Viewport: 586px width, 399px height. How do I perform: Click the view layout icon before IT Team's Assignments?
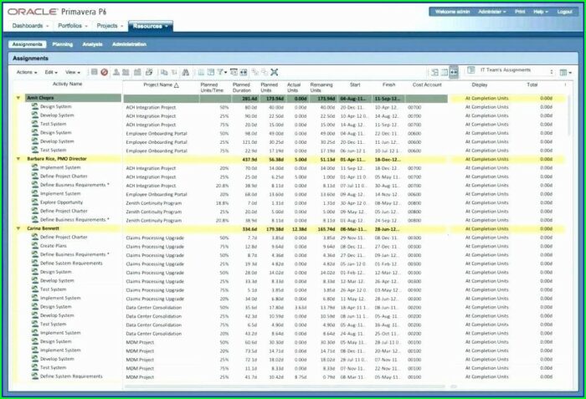tap(470, 70)
